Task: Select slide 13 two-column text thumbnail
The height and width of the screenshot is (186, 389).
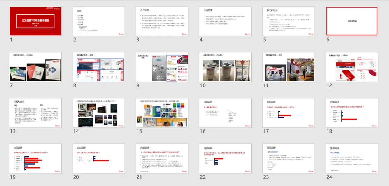Action: click(x=36, y=113)
